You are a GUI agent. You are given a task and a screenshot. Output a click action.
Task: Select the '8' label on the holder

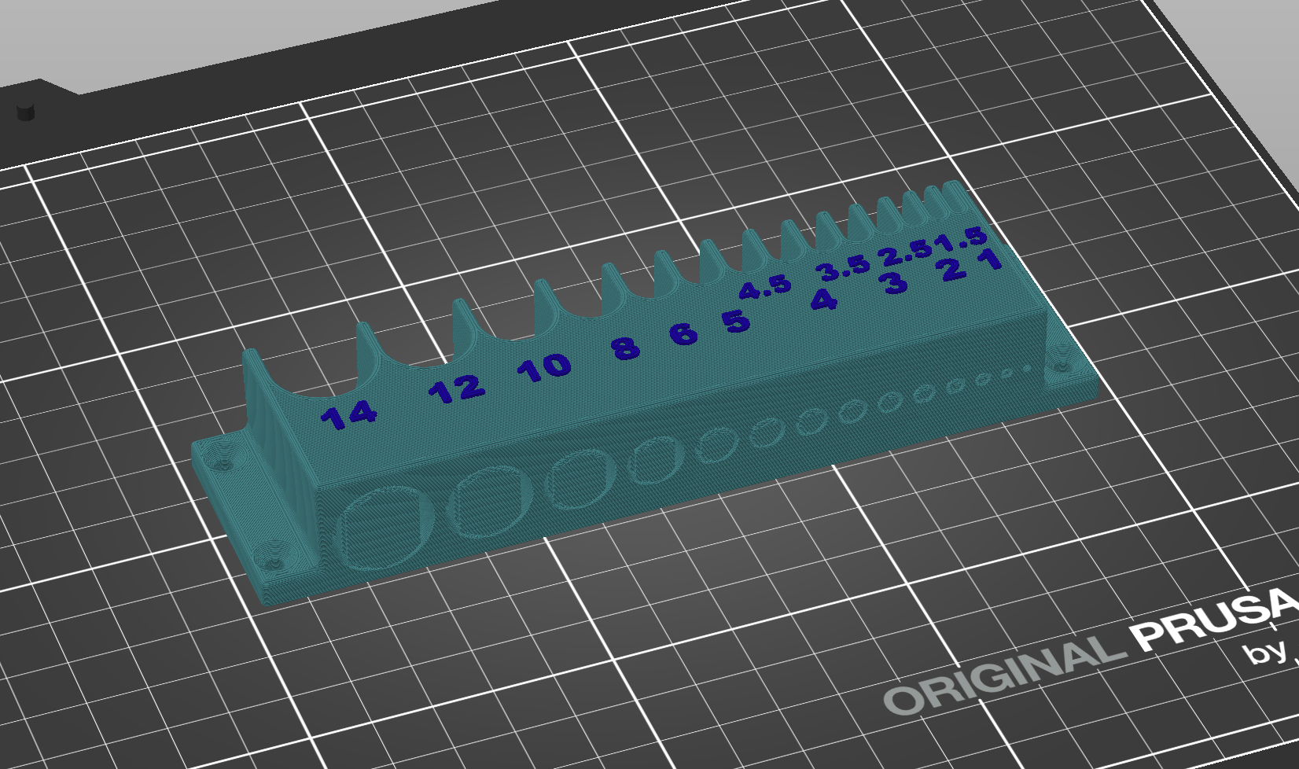click(626, 346)
